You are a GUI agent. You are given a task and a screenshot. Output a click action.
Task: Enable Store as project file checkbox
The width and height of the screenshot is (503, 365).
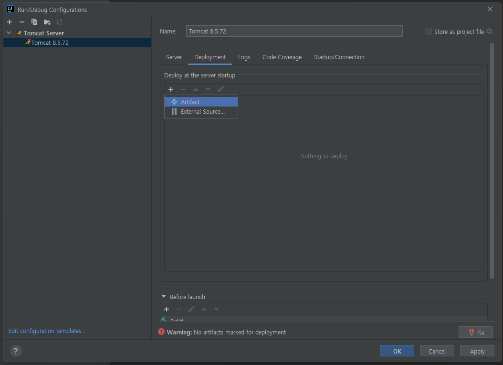[428, 31]
